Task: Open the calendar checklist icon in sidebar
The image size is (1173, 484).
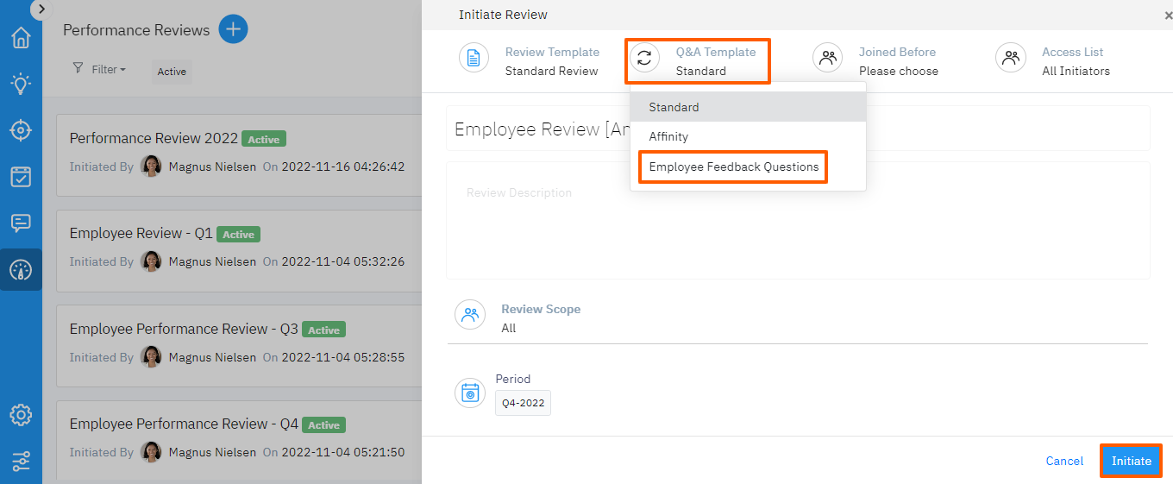Action: tap(21, 177)
